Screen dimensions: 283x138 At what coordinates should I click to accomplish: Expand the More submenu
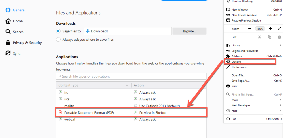(253, 100)
